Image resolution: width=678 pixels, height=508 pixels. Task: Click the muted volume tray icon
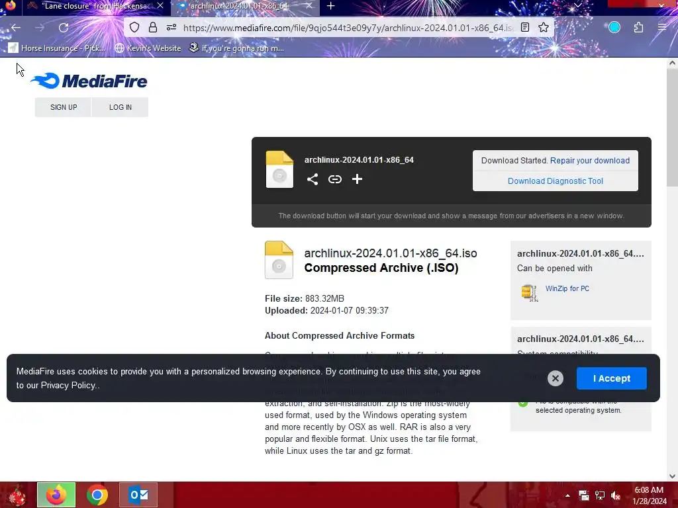616,495
